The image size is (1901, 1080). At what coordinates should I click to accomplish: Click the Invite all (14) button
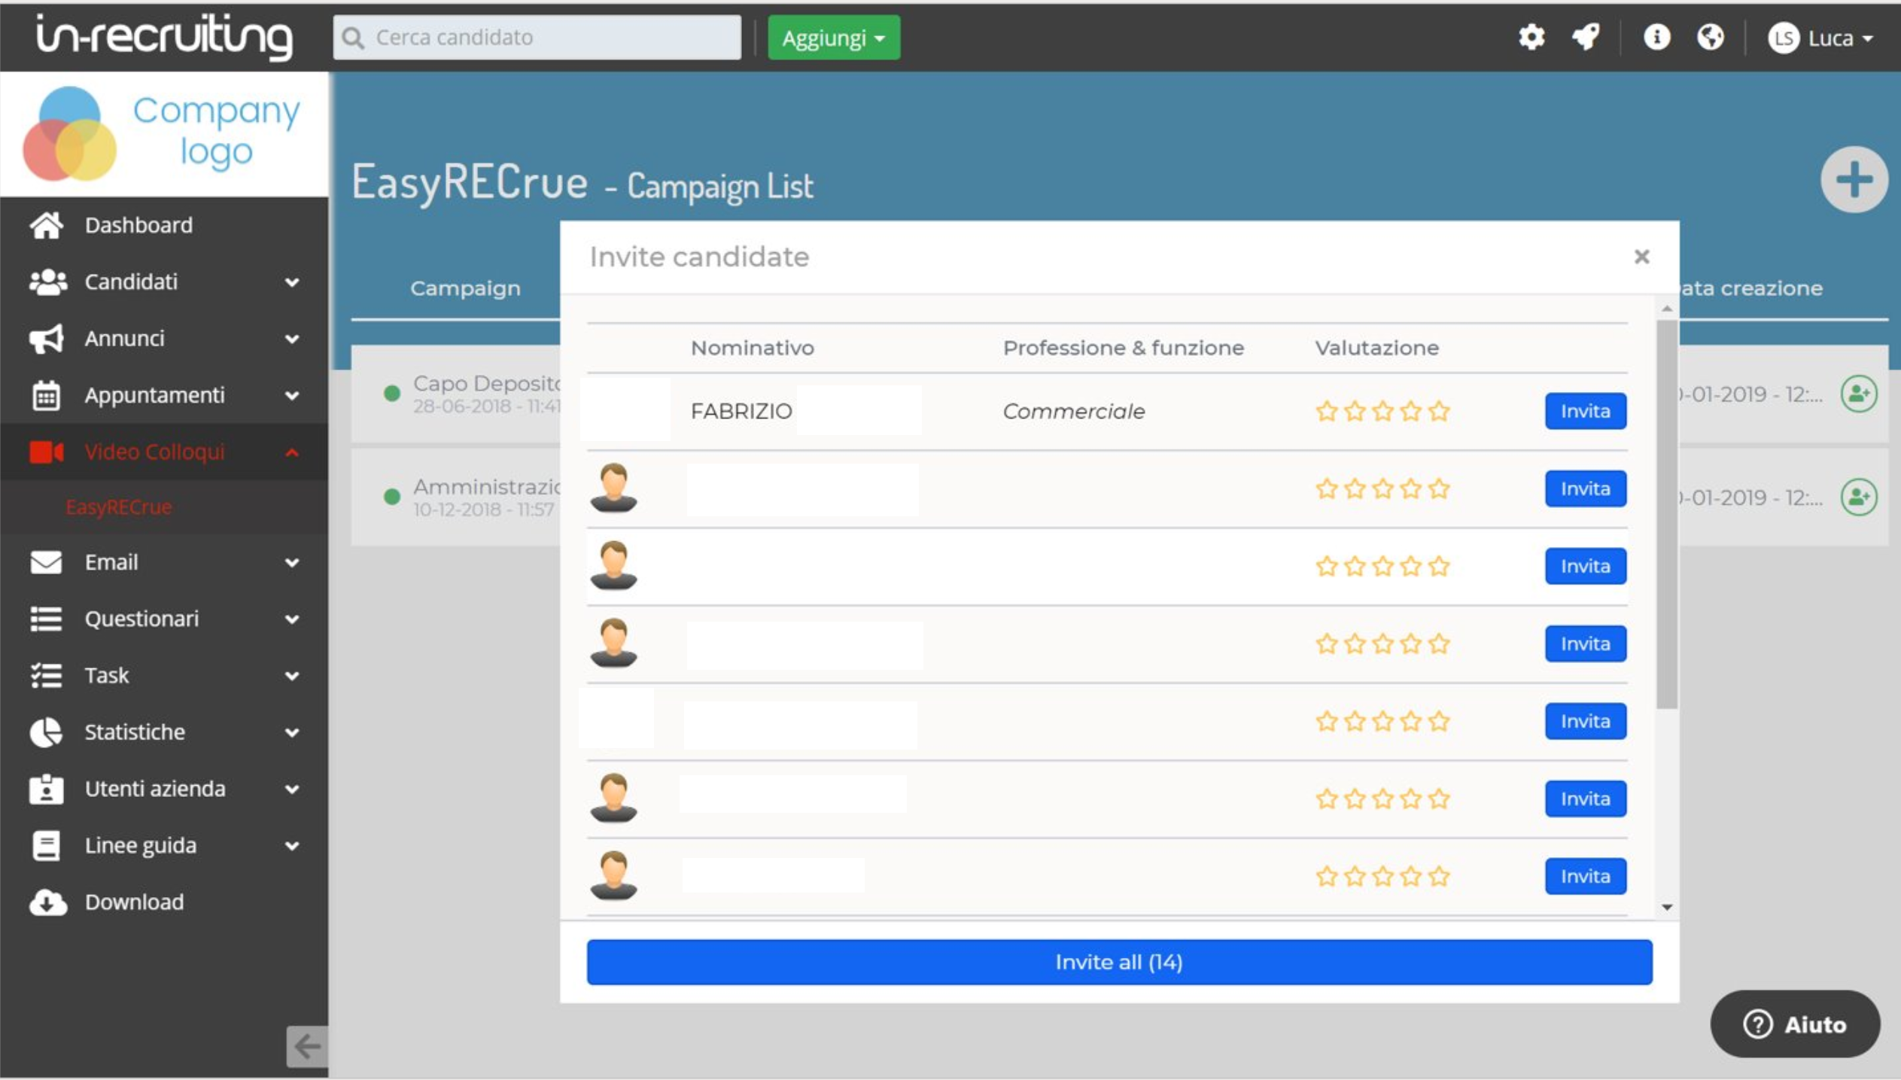coord(1119,962)
